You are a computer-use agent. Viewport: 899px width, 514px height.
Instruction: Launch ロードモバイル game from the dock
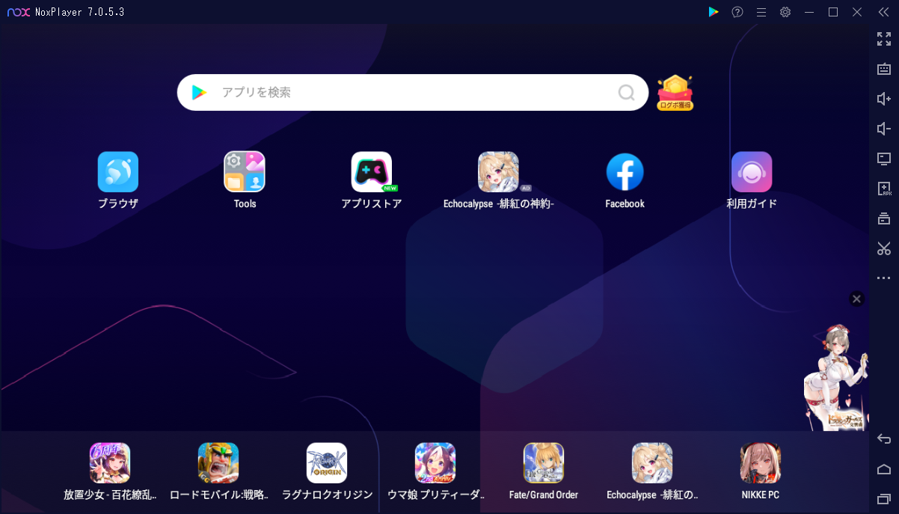click(x=218, y=462)
